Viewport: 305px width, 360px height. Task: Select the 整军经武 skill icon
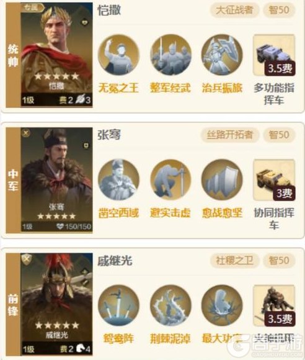click(170, 55)
